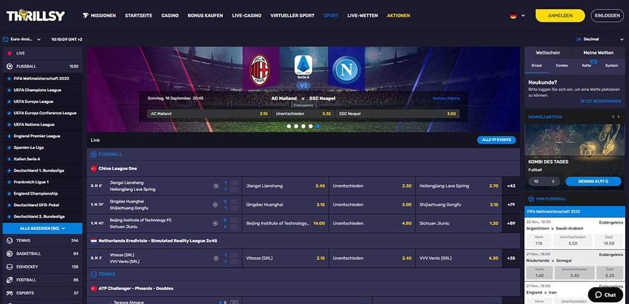The height and width of the screenshot is (304, 629).
Task: Open Live-Casino in top navigation
Action: coord(247,16)
